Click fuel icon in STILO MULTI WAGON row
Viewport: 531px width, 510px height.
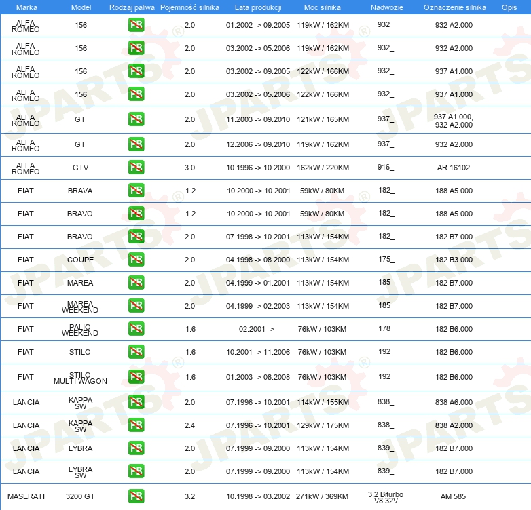136,377
